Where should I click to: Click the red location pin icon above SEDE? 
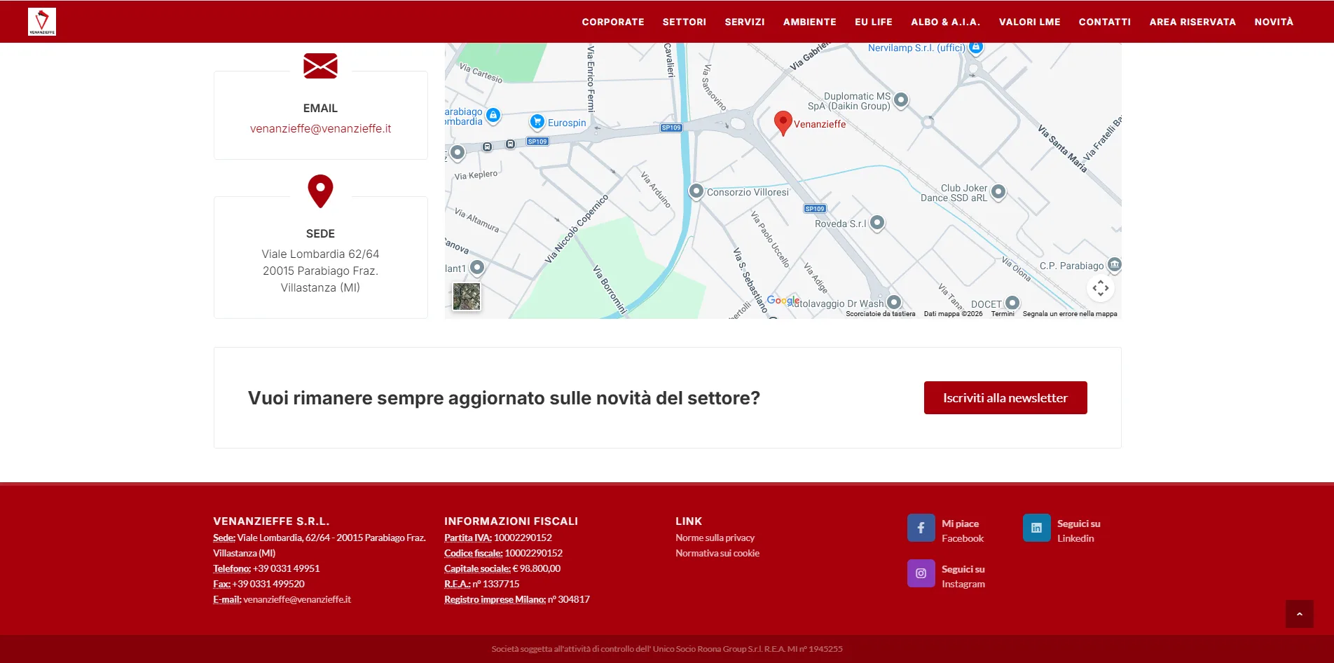click(320, 191)
